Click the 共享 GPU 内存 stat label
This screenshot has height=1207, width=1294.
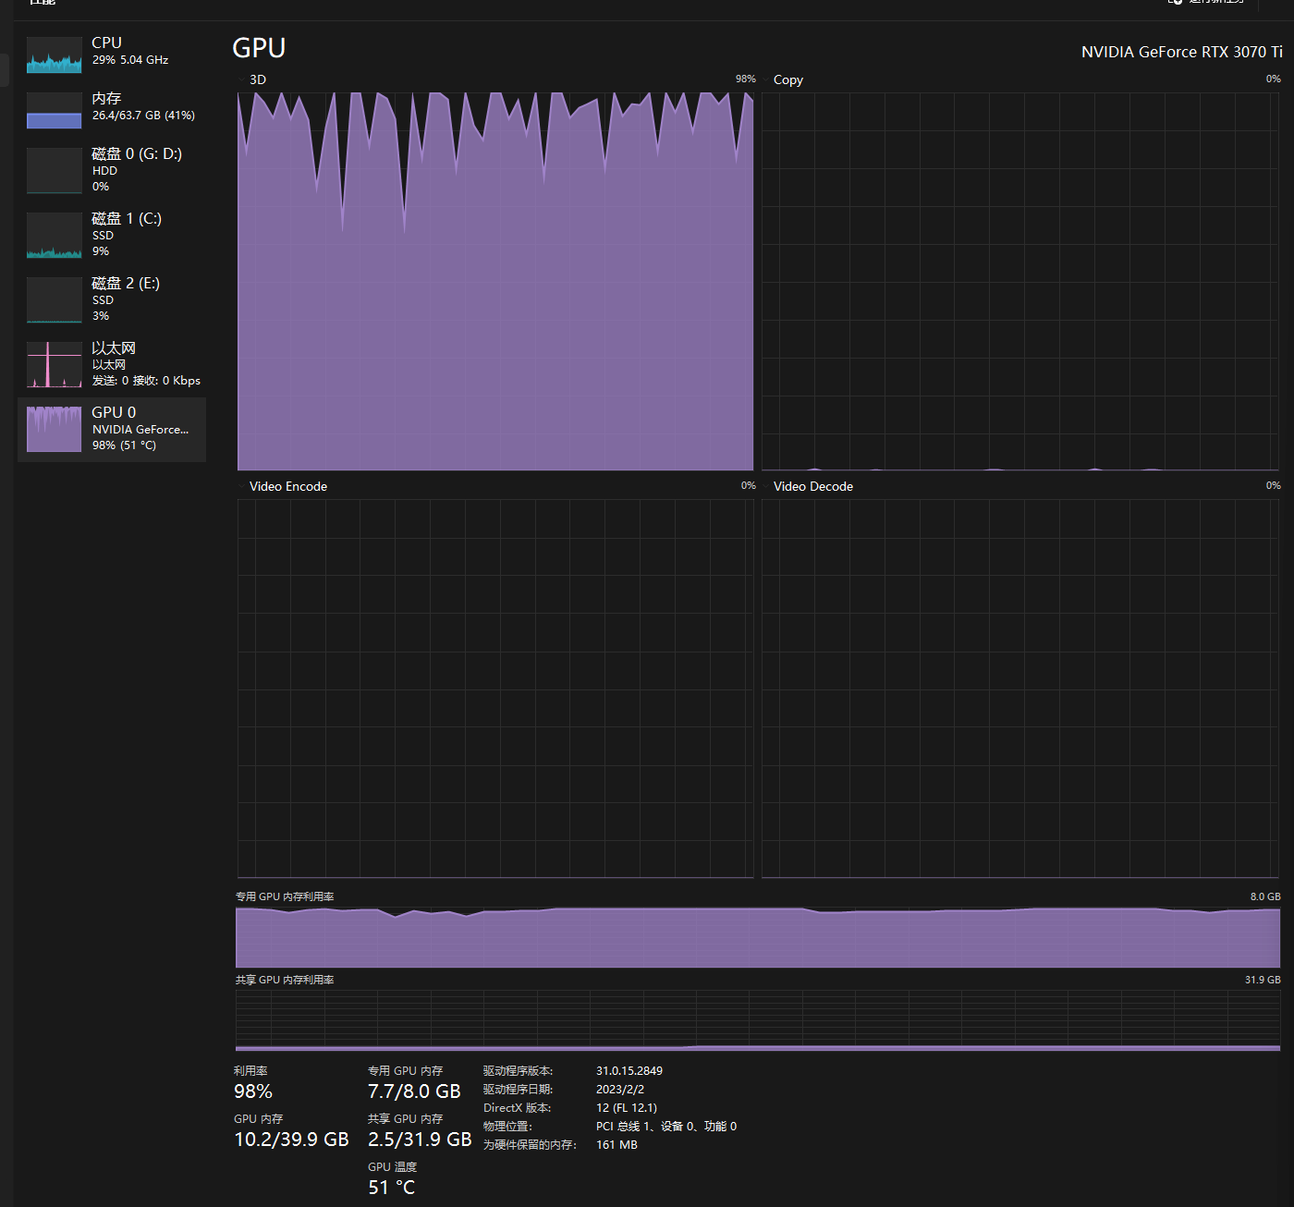point(405,1119)
